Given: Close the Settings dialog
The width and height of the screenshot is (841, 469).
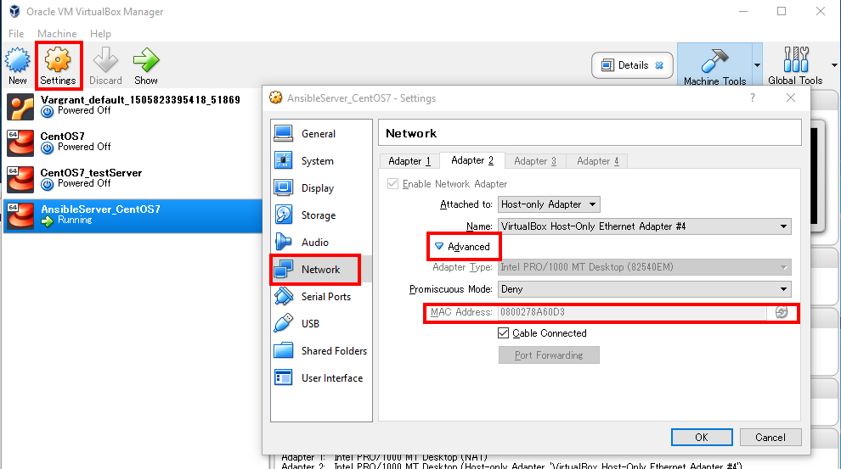Looking at the screenshot, I should click(x=791, y=98).
